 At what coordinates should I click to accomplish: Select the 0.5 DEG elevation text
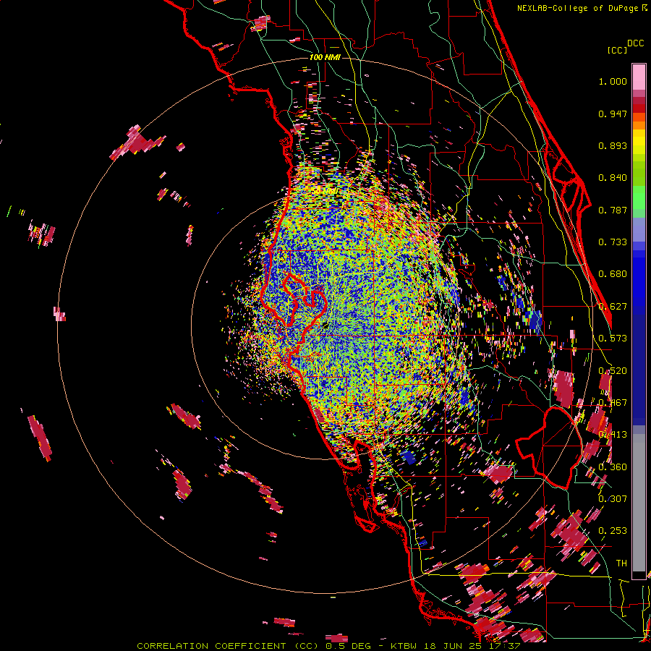point(349,646)
